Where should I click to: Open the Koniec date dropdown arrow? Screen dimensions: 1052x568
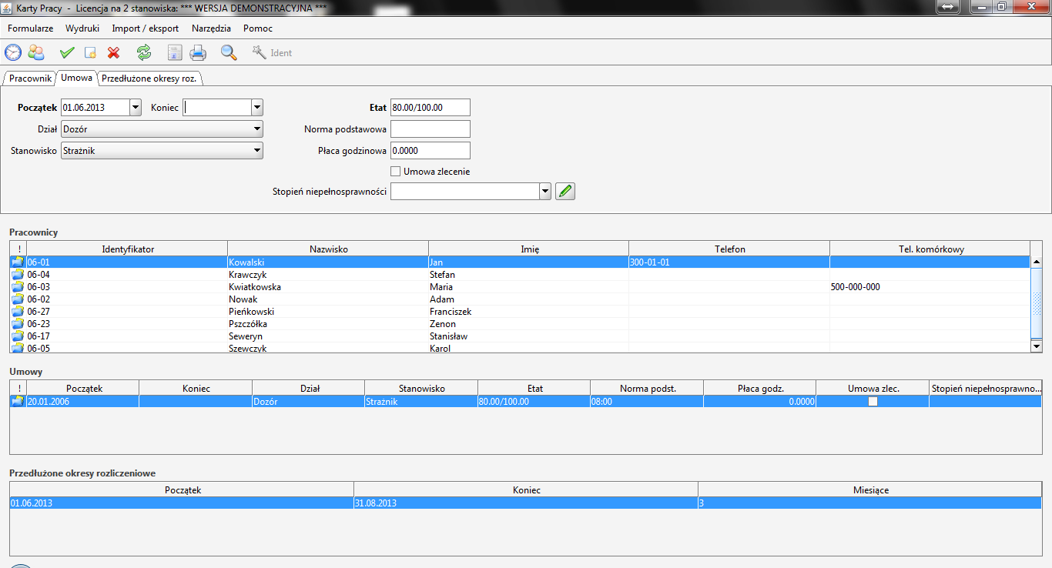tap(257, 108)
